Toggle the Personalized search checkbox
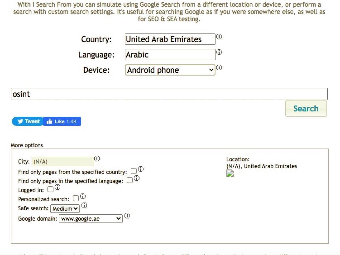The image size is (340, 255). click(76, 198)
